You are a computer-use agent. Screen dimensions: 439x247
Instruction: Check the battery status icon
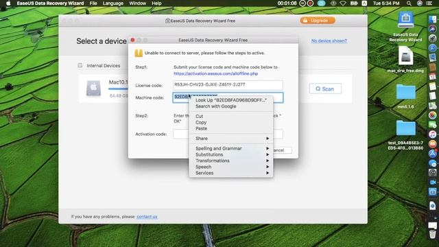coord(354,3)
